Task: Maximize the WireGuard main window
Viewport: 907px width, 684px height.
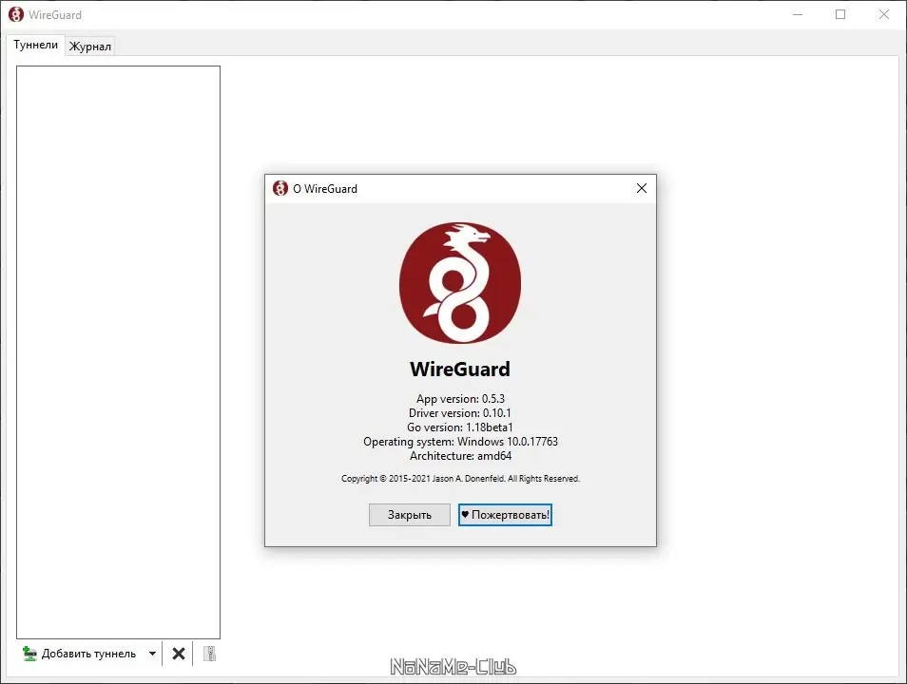Action: click(x=840, y=14)
